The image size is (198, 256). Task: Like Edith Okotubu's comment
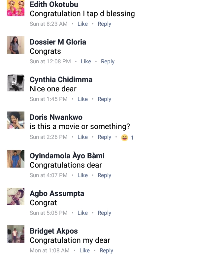point(82,24)
